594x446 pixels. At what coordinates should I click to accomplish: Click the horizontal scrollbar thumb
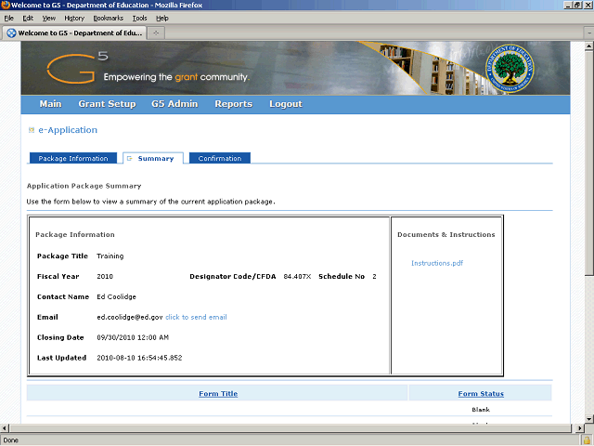(x=291, y=427)
